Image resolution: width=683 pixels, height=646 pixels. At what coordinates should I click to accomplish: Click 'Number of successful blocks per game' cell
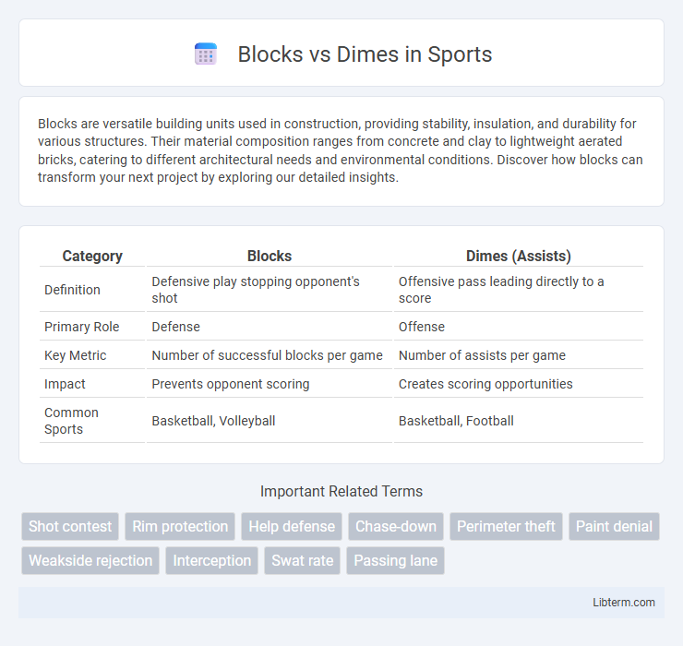[x=270, y=355]
